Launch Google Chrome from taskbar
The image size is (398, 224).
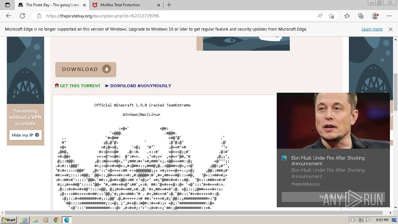(56, 220)
